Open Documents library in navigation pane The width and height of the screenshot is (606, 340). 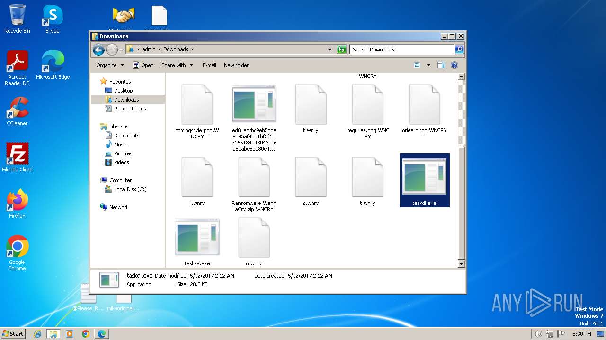point(126,136)
